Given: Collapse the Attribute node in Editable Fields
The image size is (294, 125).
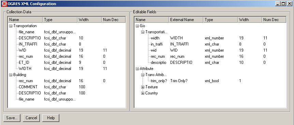Looking at the screenshot, I should (x=137, y=69).
